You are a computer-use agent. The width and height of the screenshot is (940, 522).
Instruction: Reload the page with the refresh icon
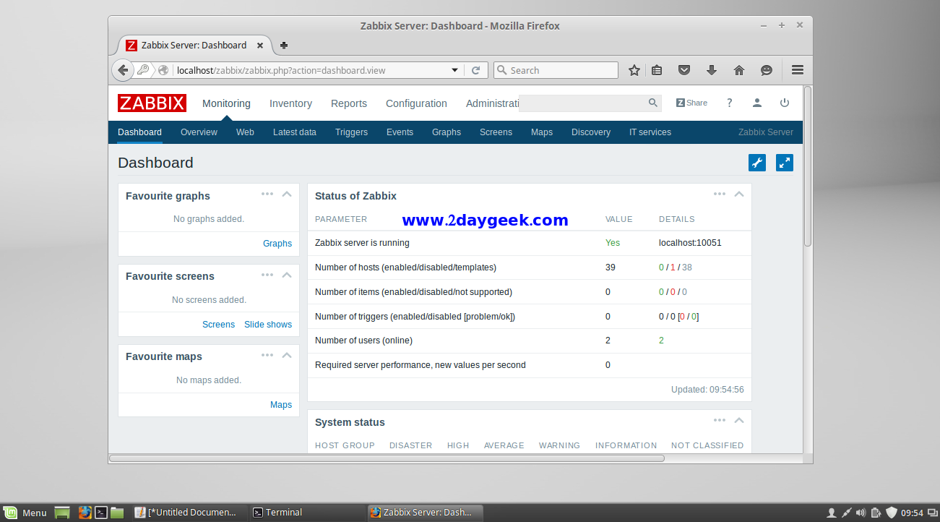tap(475, 70)
